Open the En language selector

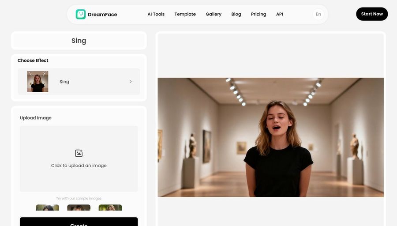tap(318, 14)
